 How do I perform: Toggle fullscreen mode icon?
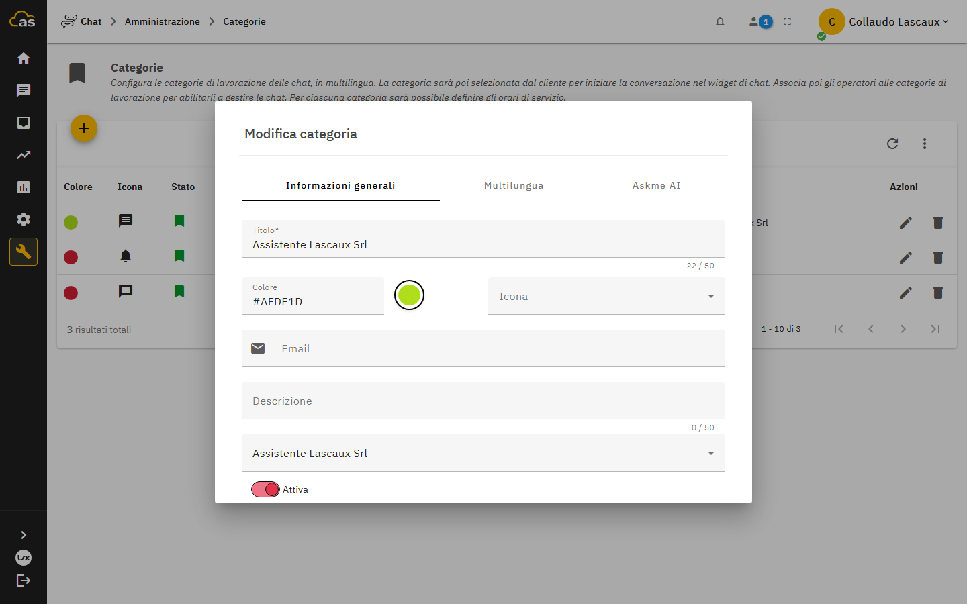pyautogui.click(x=787, y=21)
